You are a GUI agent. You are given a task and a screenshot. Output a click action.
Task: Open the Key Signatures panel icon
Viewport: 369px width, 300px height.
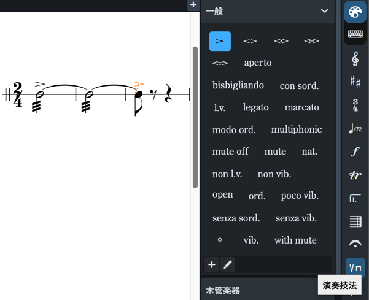[355, 82]
